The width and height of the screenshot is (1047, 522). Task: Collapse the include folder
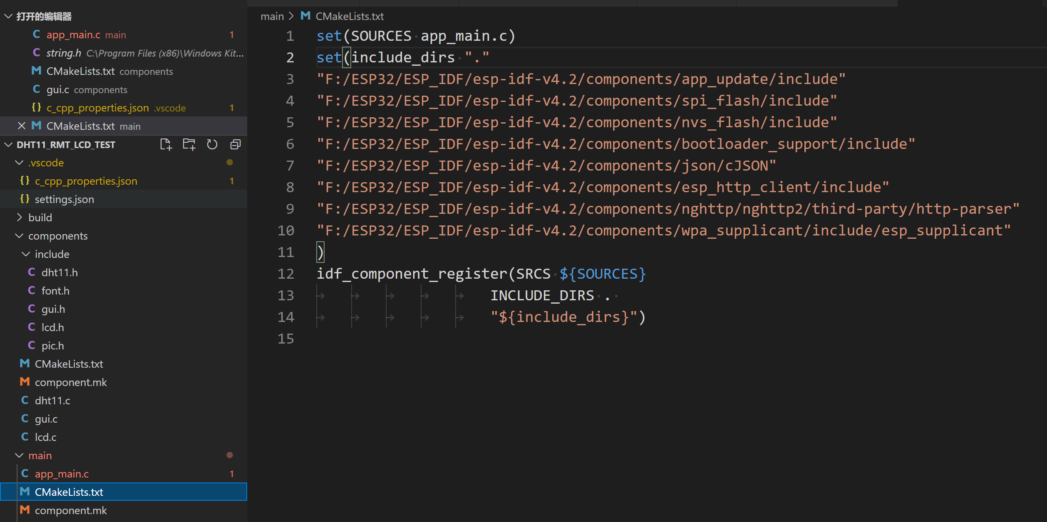point(26,254)
